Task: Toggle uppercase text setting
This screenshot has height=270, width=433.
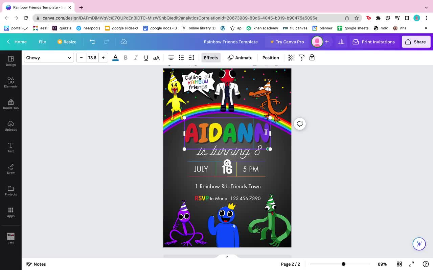Action: coord(156,58)
